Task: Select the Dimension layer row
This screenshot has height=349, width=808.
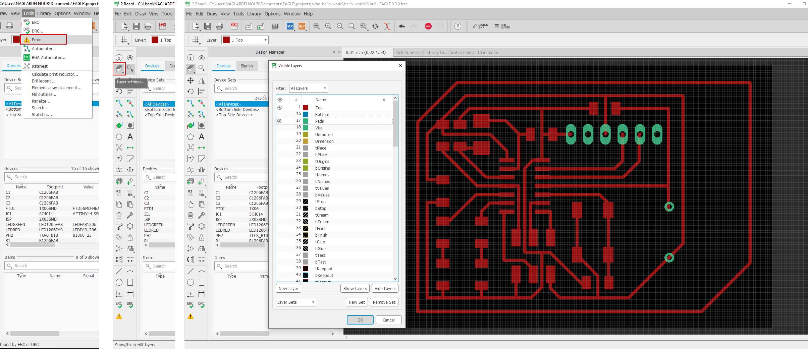Action: click(334, 141)
